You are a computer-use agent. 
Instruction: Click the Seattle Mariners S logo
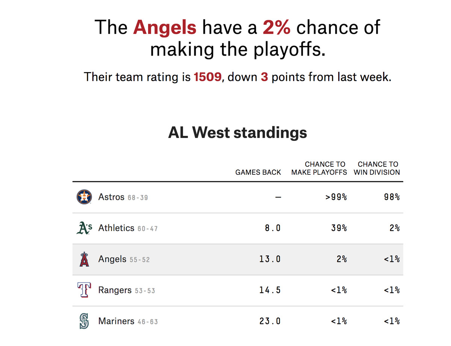click(84, 321)
